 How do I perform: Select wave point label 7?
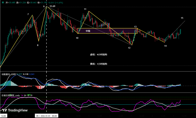click(28, 14)
